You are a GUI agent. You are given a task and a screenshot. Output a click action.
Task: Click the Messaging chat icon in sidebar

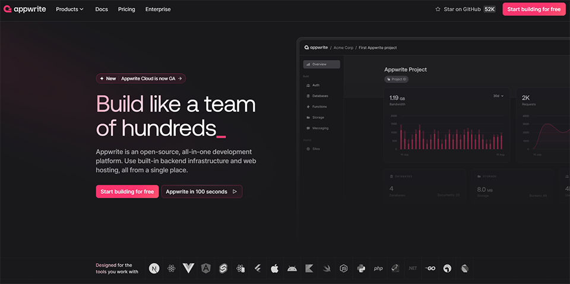coord(308,128)
